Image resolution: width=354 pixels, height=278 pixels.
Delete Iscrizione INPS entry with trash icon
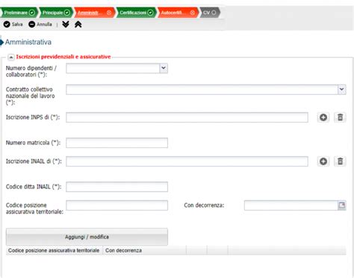(x=340, y=117)
